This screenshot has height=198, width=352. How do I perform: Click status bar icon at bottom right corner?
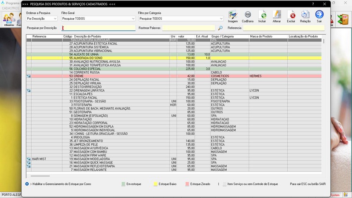click(x=346, y=194)
